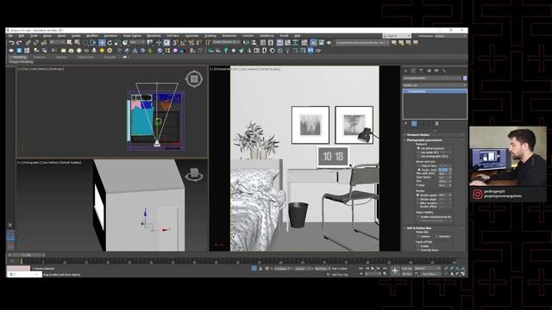
Task: Select Use photographic (ISO) radio button
Action: [x=418, y=156]
